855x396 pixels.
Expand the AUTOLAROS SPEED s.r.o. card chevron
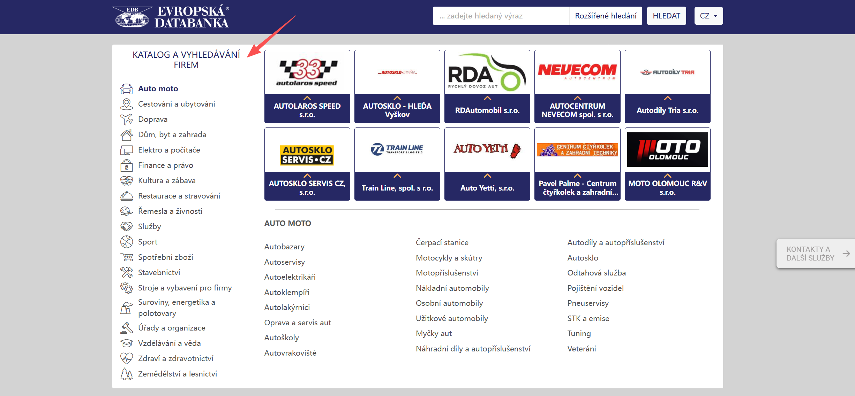[307, 98]
